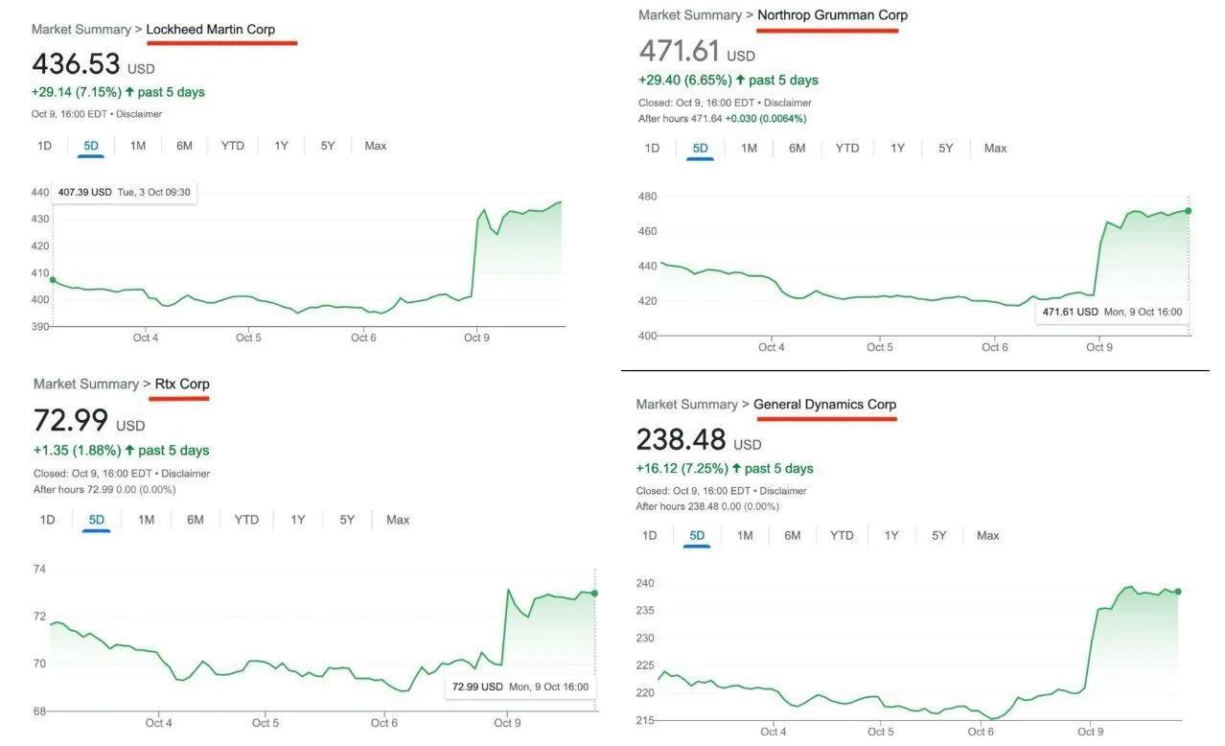Click the Rtx Corp chart endpoint dot
This screenshot has width=1225, height=746.
click(x=595, y=594)
